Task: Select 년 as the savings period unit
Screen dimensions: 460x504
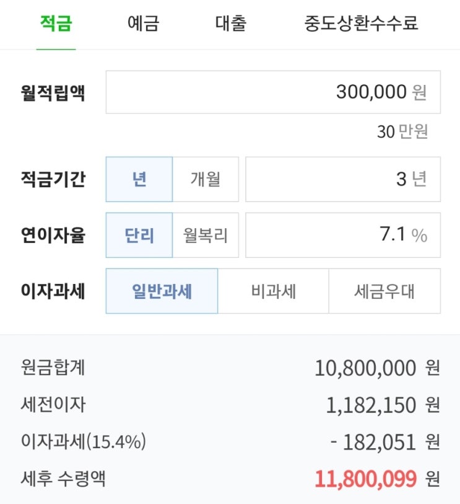Action: tap(139, 179)
